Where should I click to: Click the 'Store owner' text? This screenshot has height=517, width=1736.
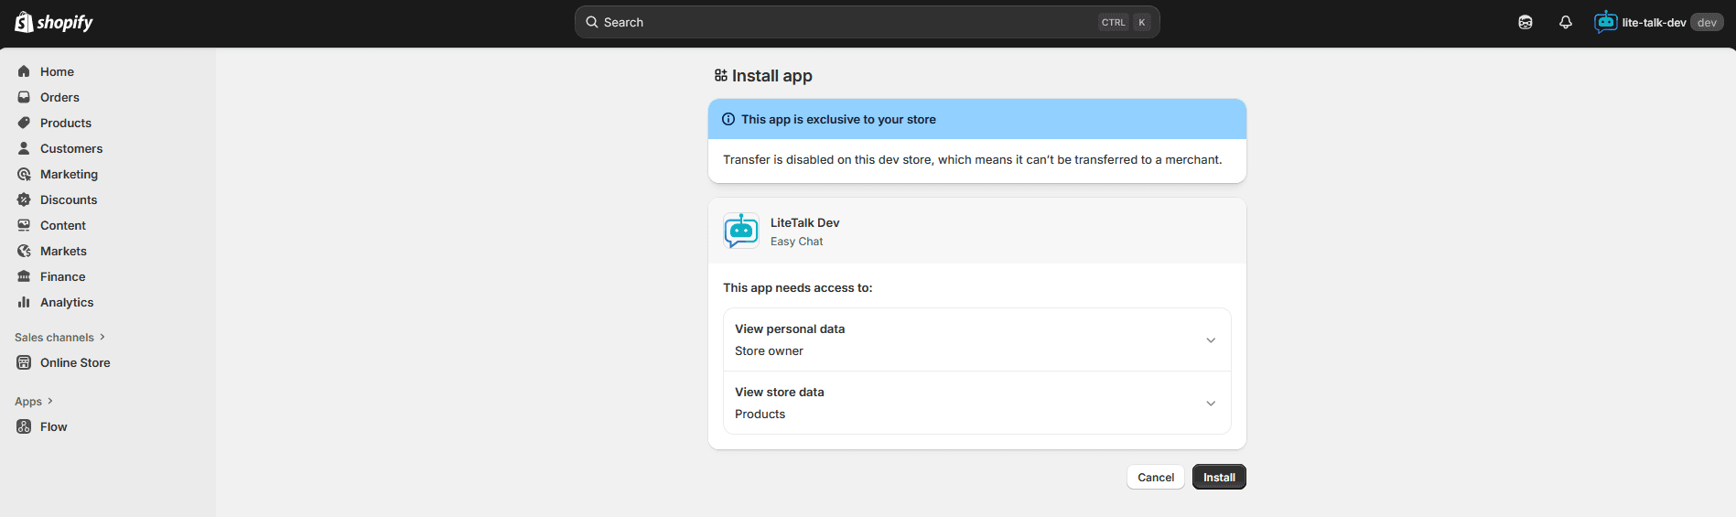pos(769,350)
